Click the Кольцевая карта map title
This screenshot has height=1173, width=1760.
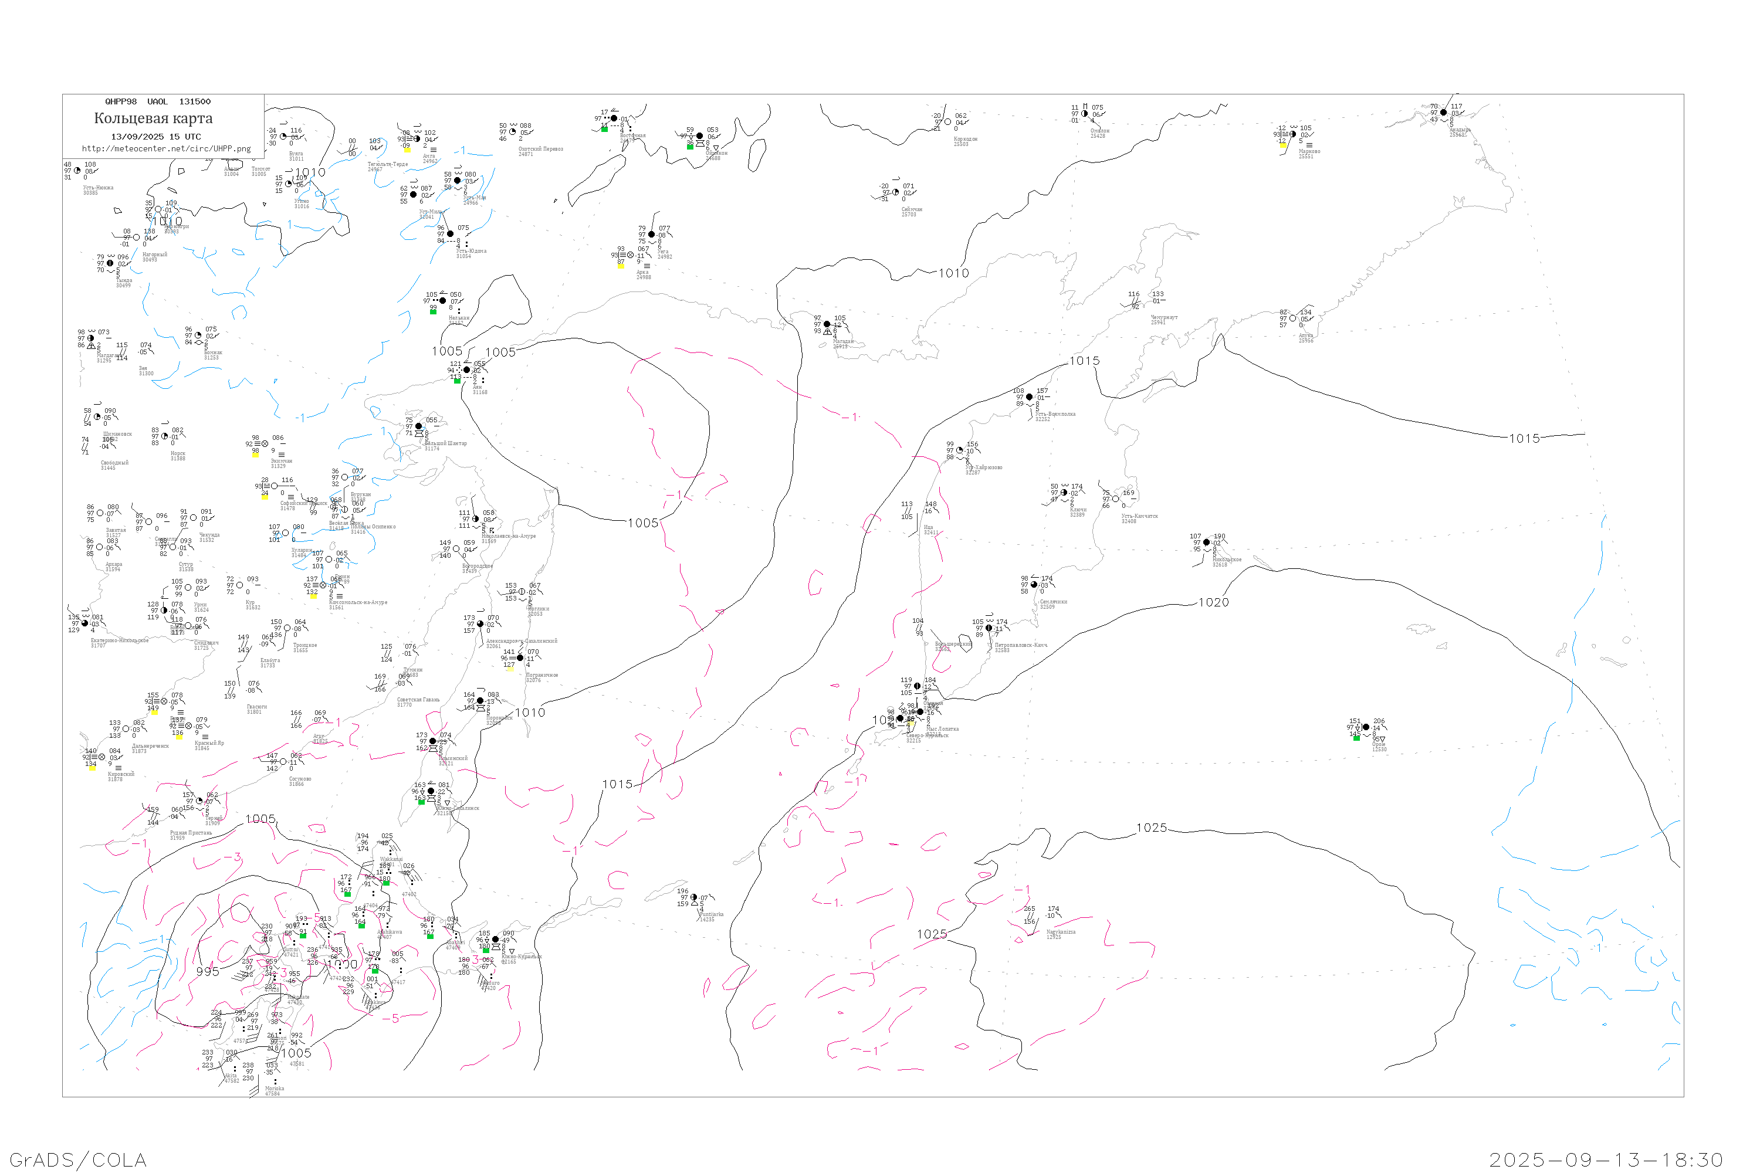pos(153,118)
